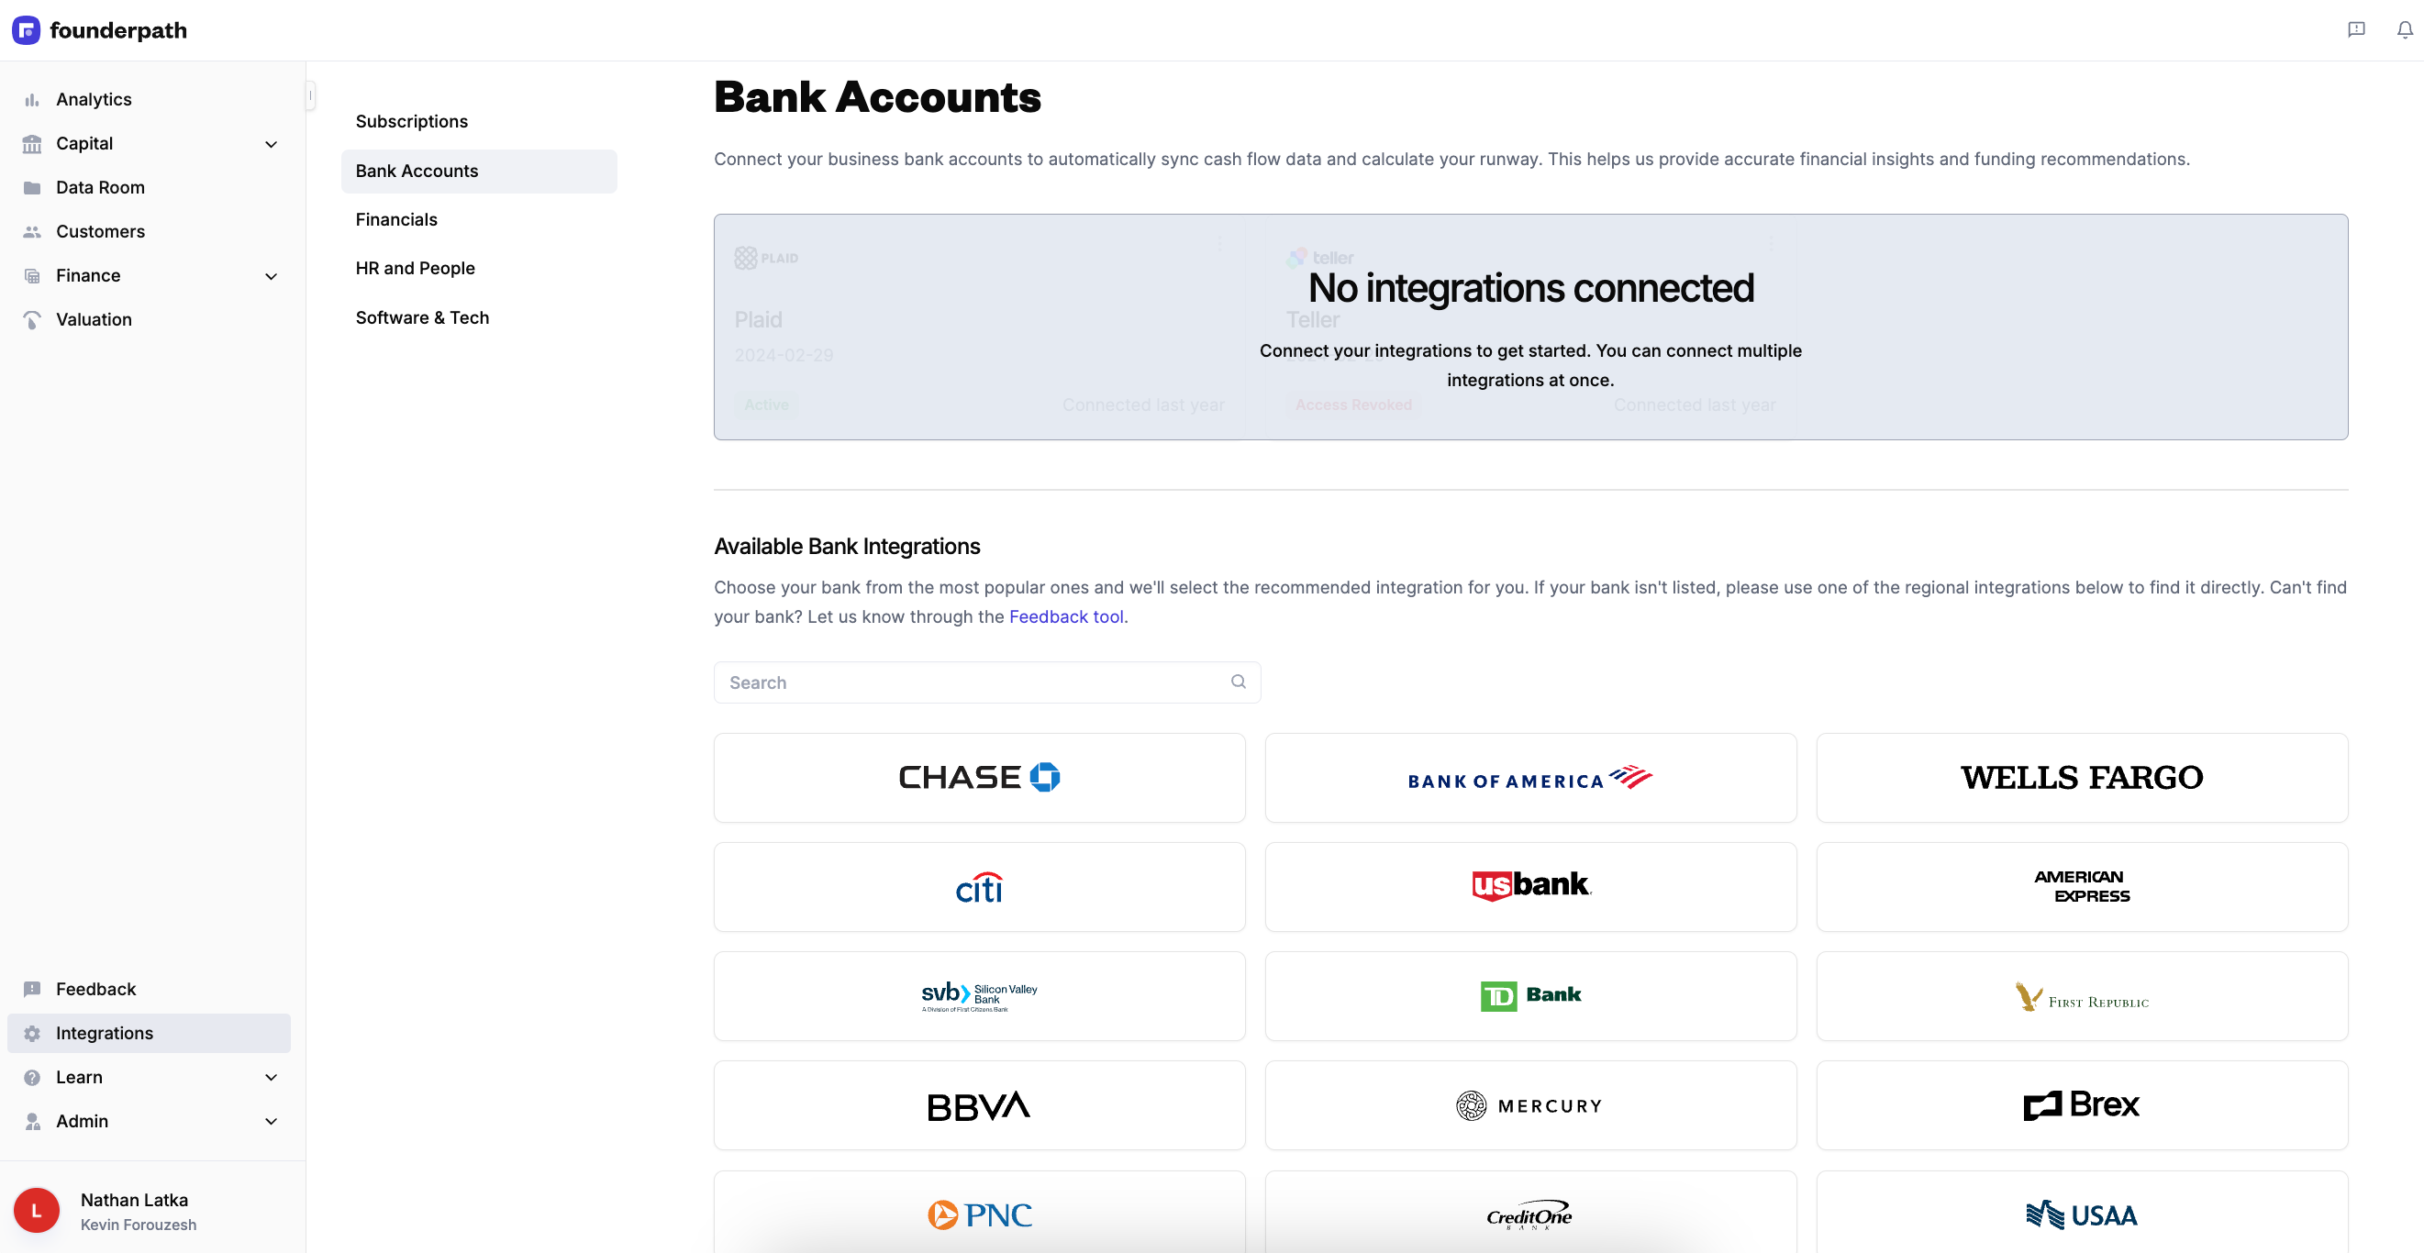Image resolution: width=2424 pixels, height=1253 pixels.
Task: Focus the bank Search field
Action: coord(987,682)
